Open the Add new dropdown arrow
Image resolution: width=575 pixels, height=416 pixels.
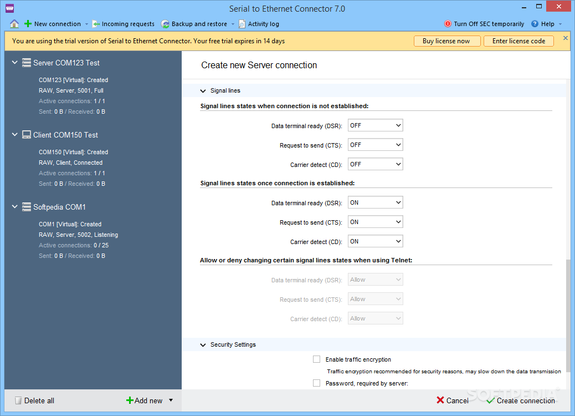[x=171, y=400]
